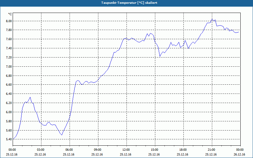Click the 21:00 time label
Viewport: 253px width, 158px height.
pos(211,150)
